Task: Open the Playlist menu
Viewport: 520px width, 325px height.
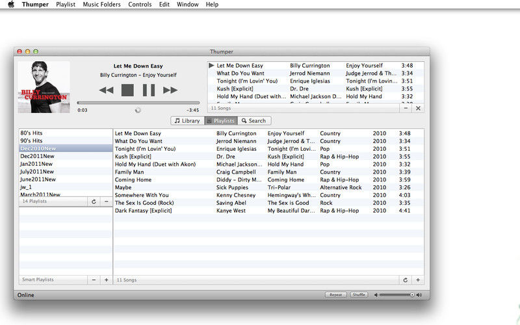Action: click(66, 5)
